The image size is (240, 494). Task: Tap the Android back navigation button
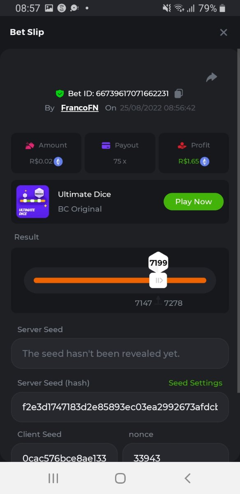(187, 478)
